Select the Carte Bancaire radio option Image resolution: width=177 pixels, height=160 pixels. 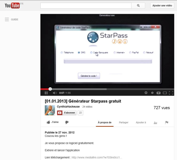coord(91,53)
